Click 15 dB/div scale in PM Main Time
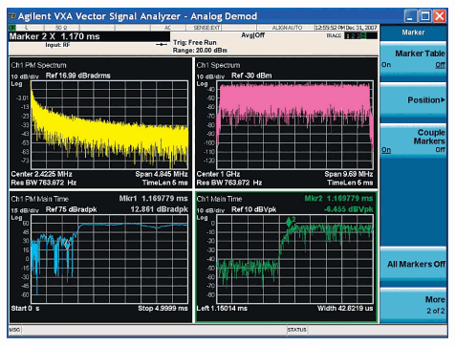Screen dimensions: 455x346 point(25,210)
